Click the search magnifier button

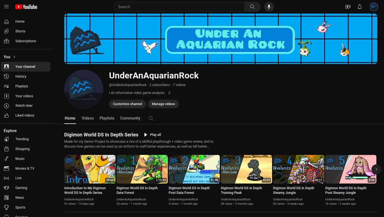tap(252, 7)
